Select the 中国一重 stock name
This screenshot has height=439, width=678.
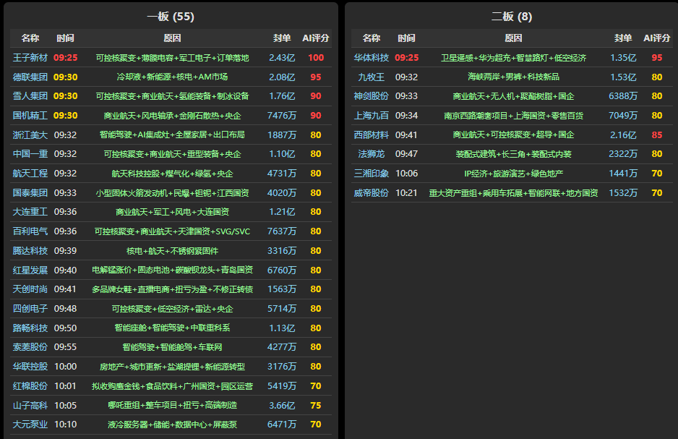click(30, 154)
